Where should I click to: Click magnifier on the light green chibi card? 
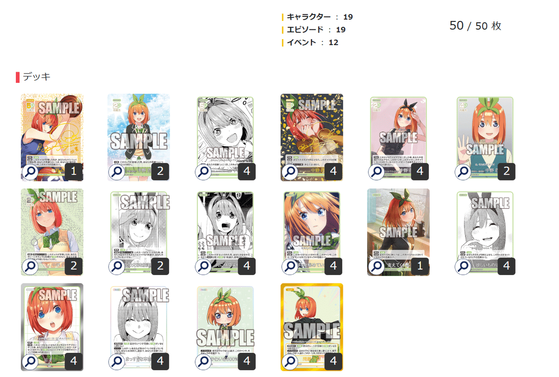coord(204,361)
